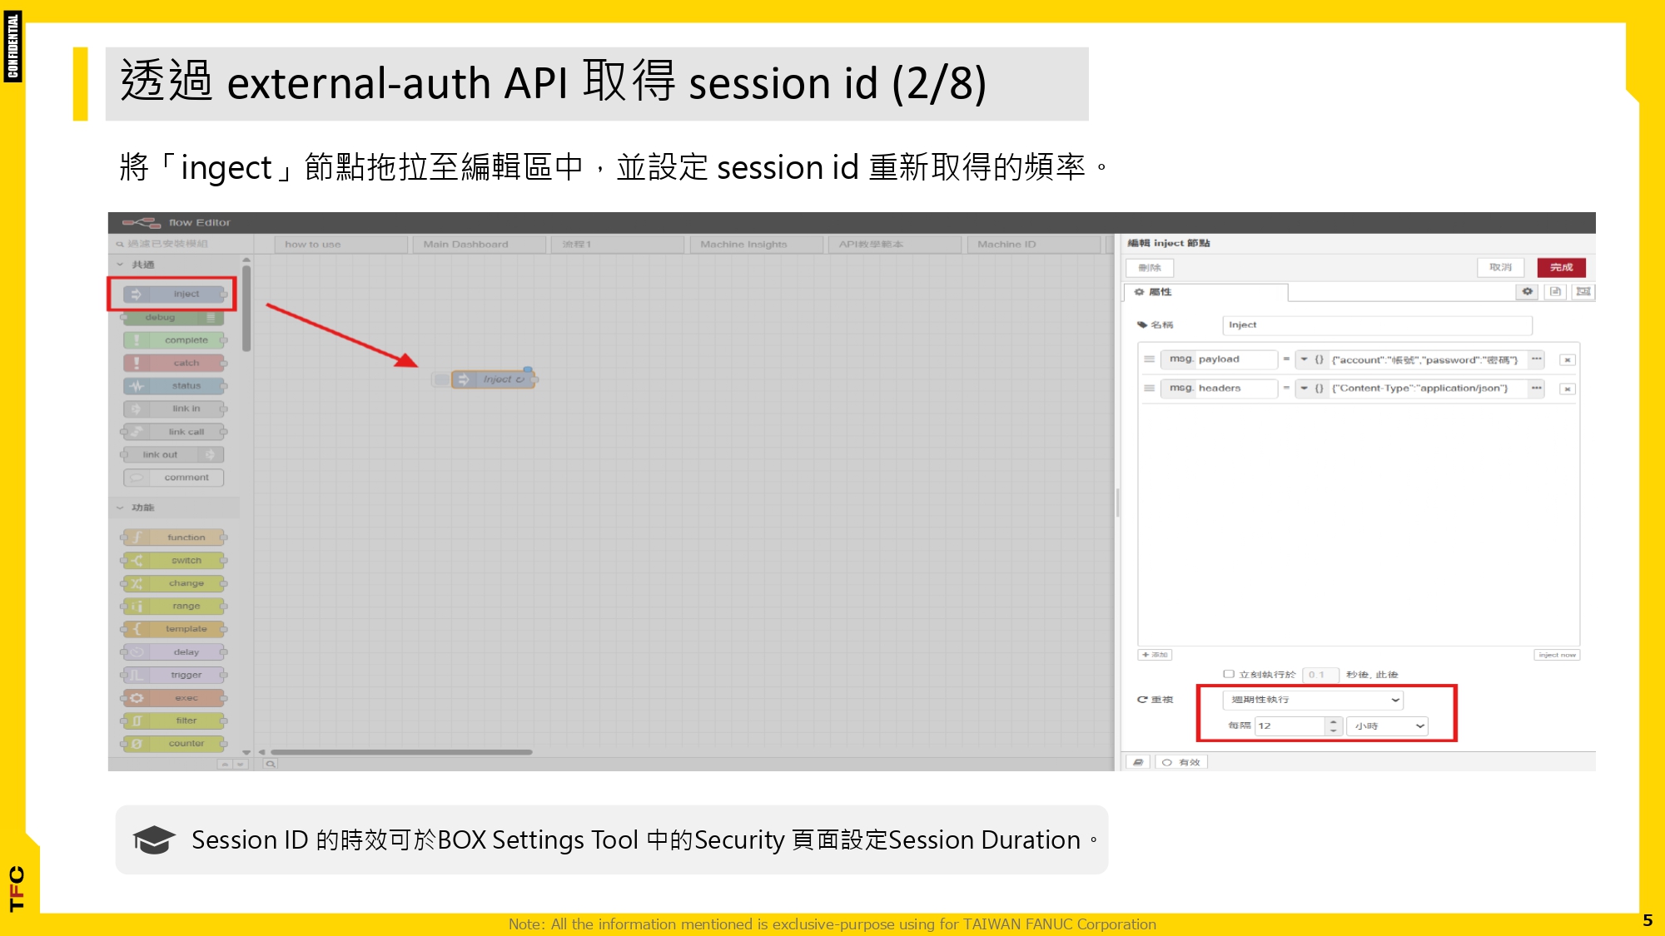This screenshot has width=1665, height=936.
Task: Click the 取消 cancel button
Action: pos(1500,267)
